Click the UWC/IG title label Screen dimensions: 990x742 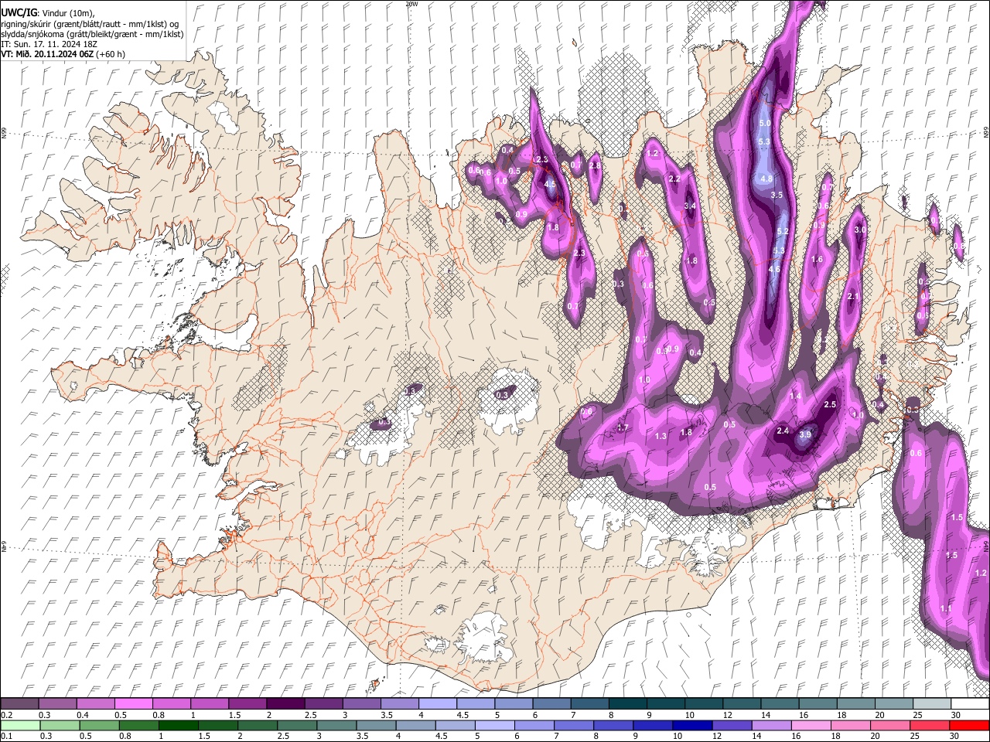click(18, 12)
